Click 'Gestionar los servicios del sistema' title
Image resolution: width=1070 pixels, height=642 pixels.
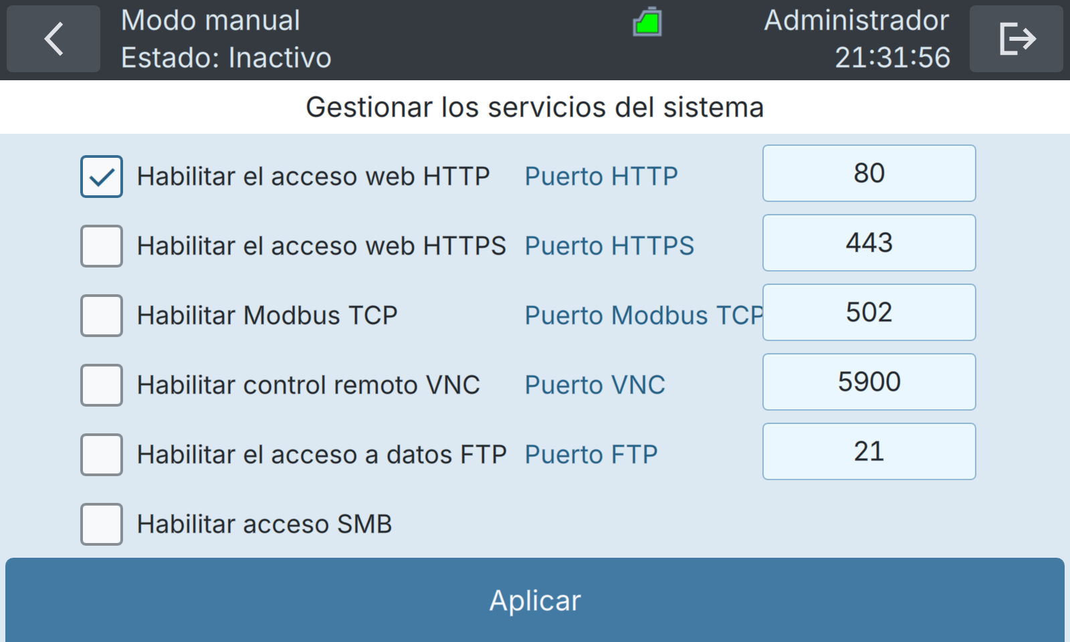(535, 107)
